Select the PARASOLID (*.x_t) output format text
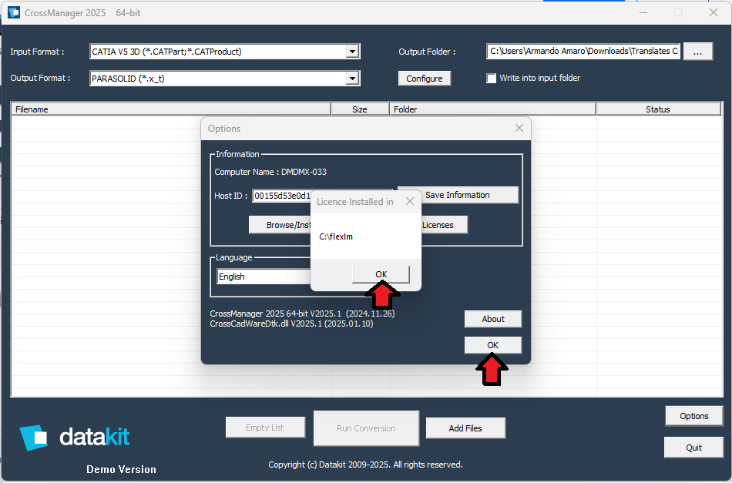The image size is (732, 483). [128, 79]
